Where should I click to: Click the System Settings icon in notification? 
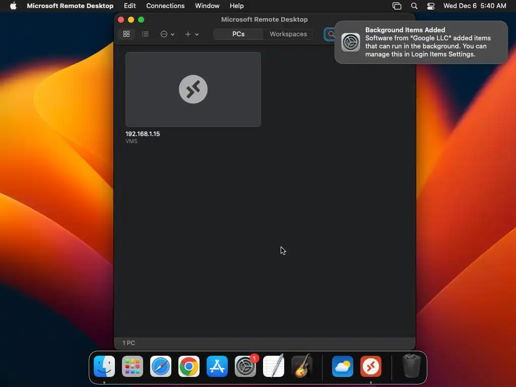pyautogui.click(x=351, y=42)
